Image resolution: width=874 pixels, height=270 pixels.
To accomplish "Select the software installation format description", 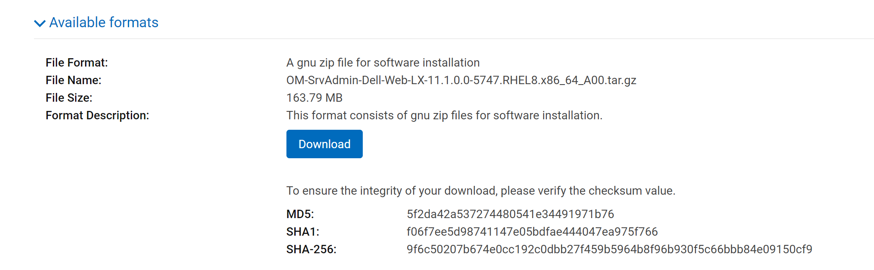I will 444,115.
